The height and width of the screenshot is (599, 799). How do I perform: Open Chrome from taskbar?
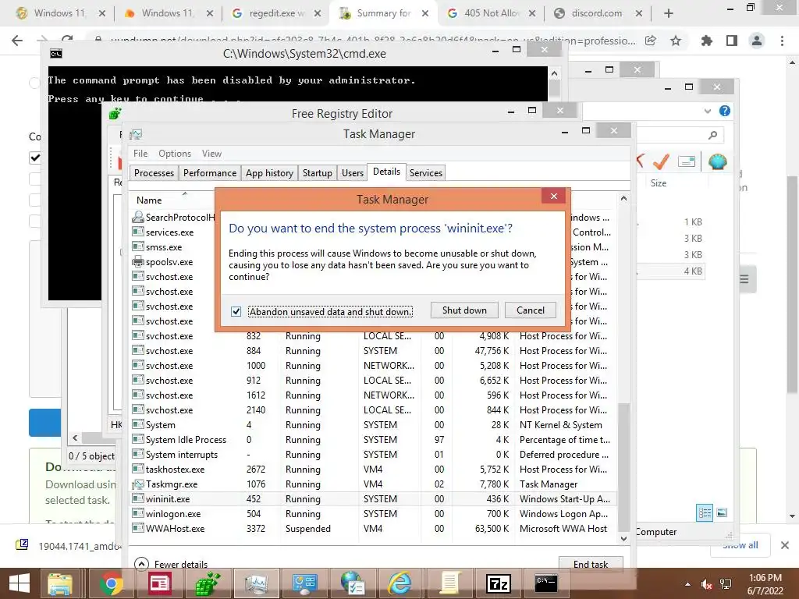coord(111,583)
